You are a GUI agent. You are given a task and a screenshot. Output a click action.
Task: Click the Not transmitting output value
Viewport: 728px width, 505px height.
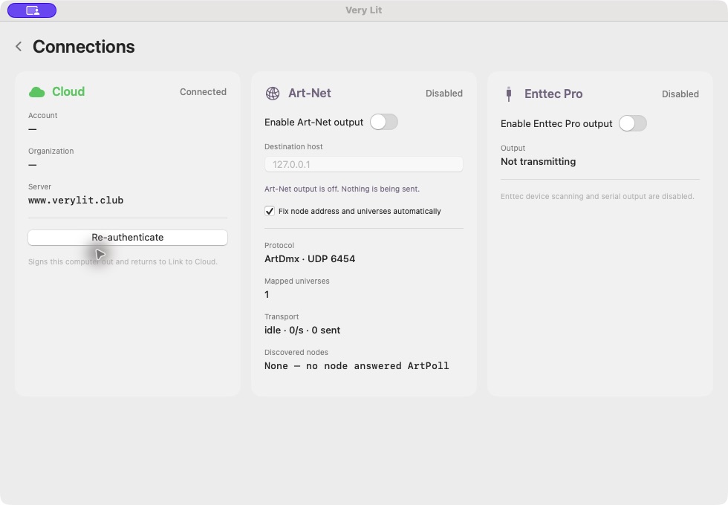[538, 162]
